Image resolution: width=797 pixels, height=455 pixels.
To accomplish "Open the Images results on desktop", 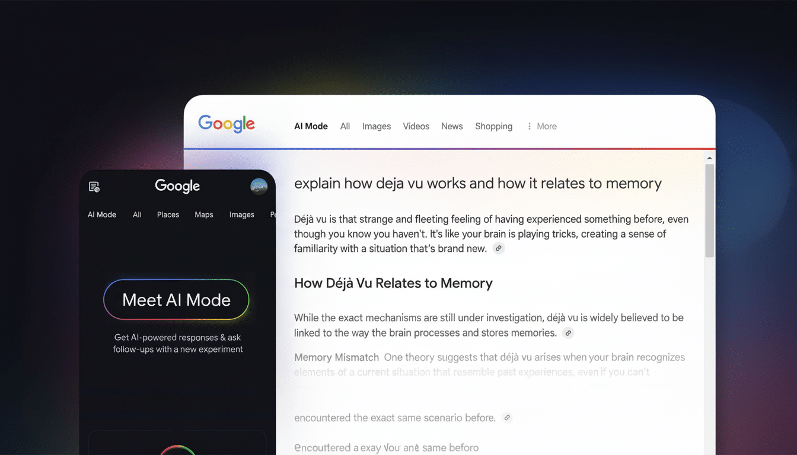I will [377, 126].
